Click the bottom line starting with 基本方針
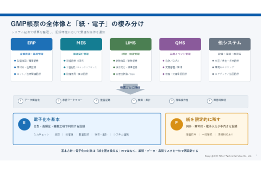261x174 pixels. coord(130,151)
